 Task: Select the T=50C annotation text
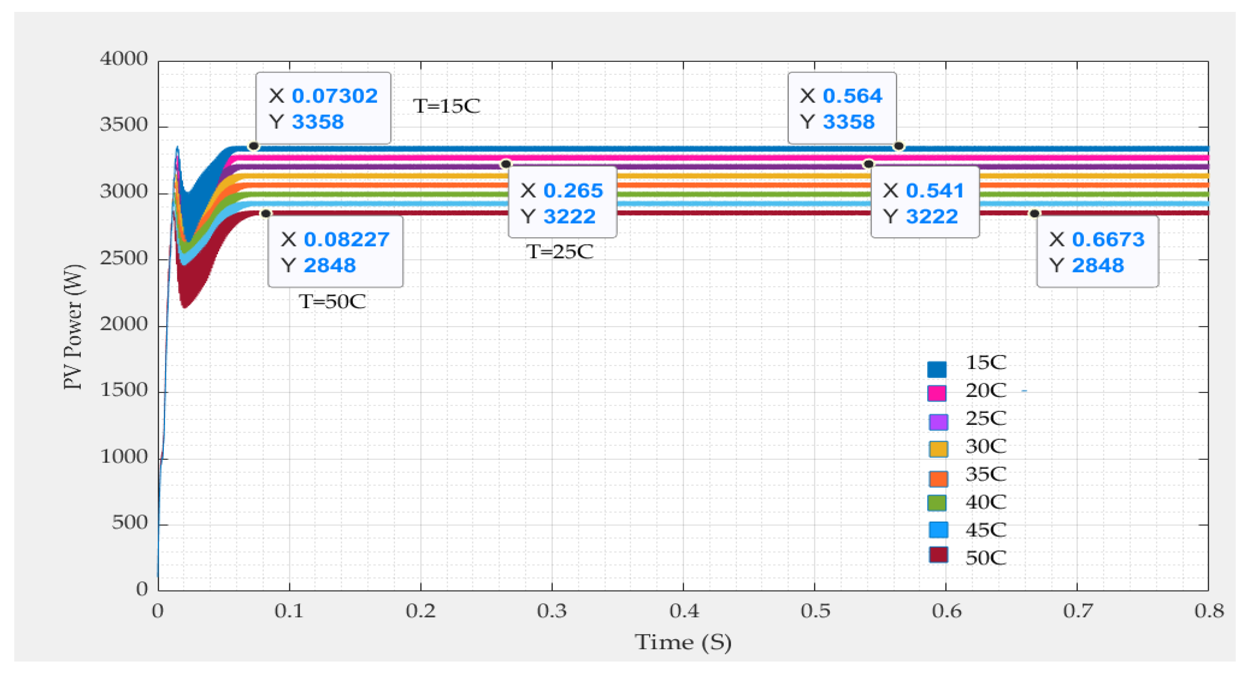[x=332, y=302]
